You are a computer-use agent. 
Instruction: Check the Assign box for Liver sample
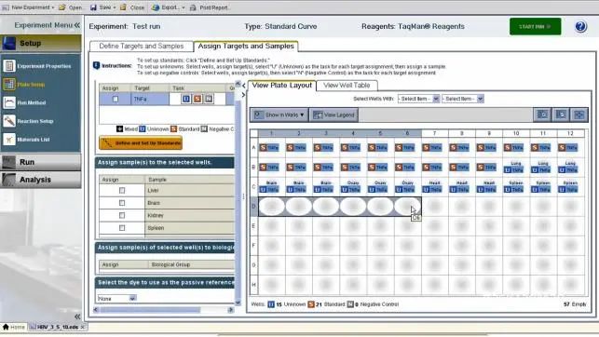point(122,190)
